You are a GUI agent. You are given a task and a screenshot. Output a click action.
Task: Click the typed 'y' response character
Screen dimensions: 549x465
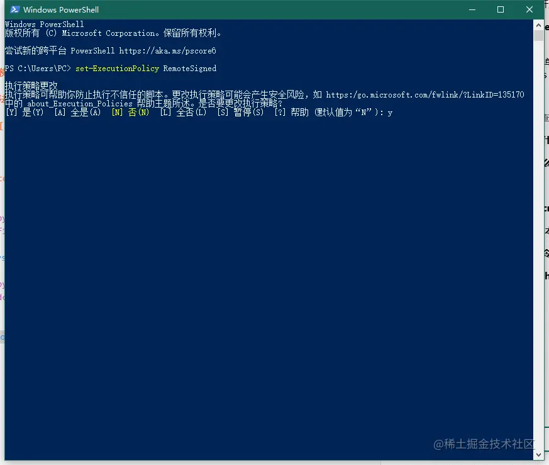pos(390,113)
